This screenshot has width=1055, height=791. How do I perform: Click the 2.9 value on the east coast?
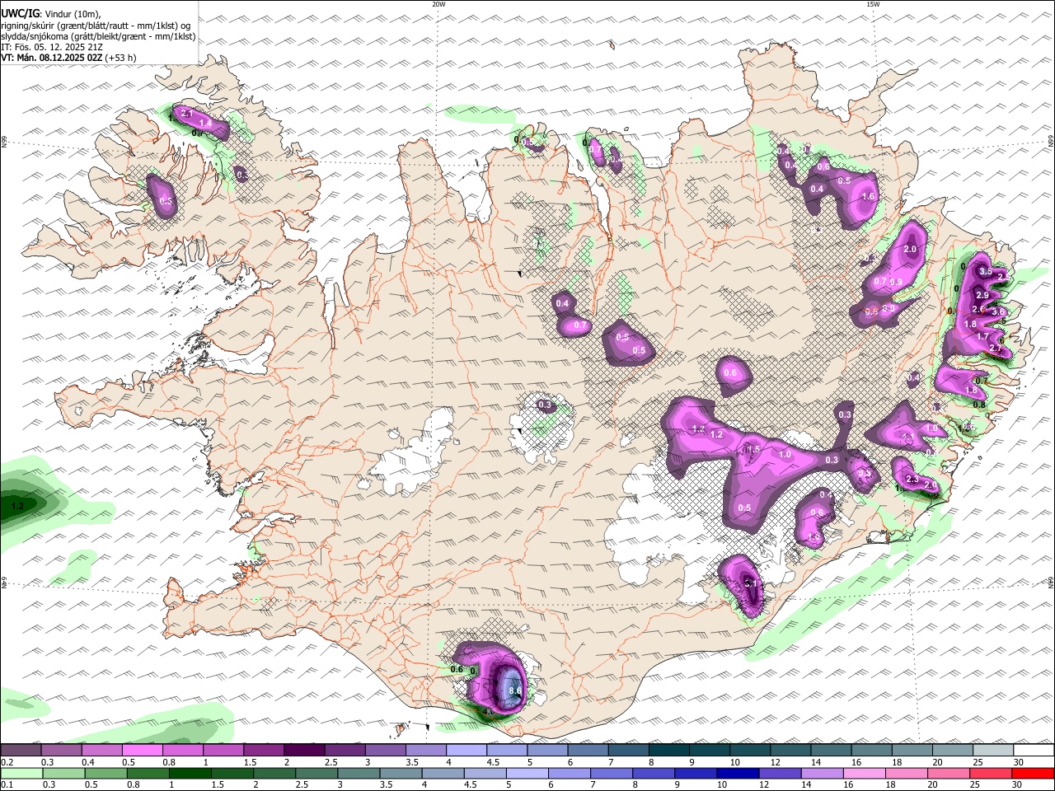(x=982, y=295)
